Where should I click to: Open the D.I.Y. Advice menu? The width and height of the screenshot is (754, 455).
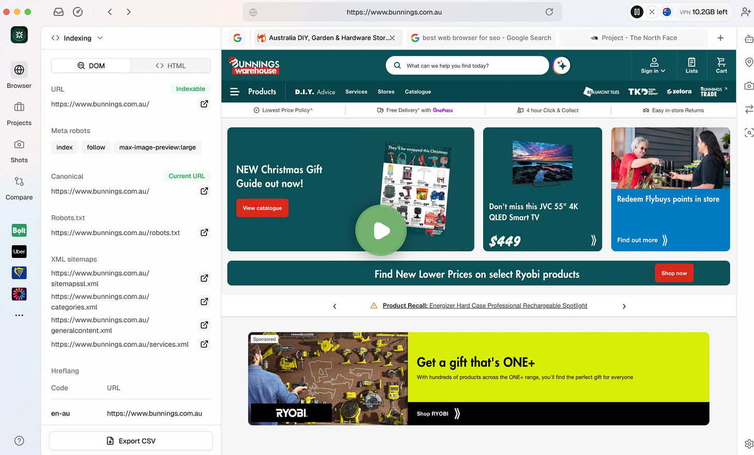(x=315, y=92)
